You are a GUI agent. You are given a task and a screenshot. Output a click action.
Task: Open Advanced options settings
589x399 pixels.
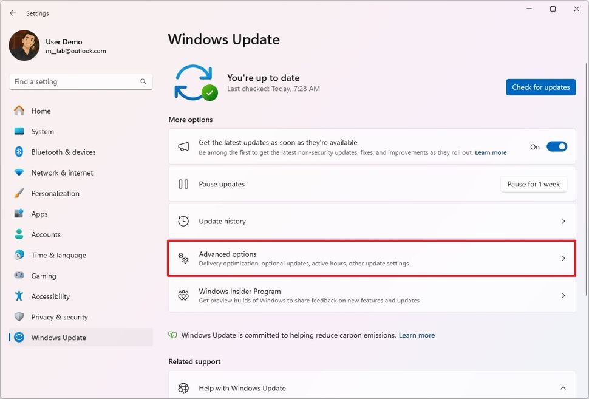pos(372,258)
